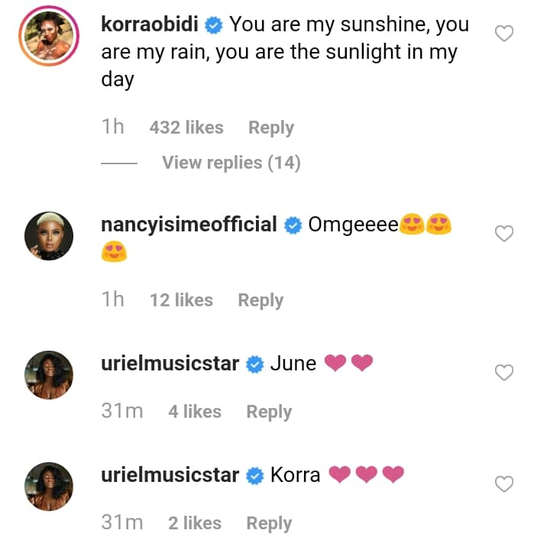Like nancyisimeofficial's Omgeeee comment with heart
This screenshot has height=537, width=550.
(x=504, y=234)
